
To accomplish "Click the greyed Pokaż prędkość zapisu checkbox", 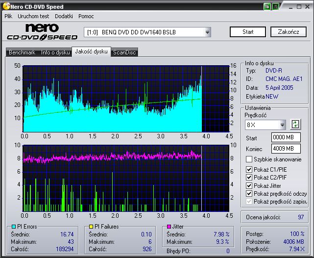I will pyautogui.click(x=249, y=201).
